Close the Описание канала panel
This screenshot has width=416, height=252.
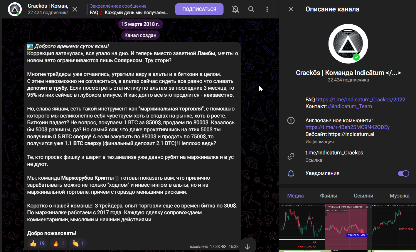pos(291,9)
